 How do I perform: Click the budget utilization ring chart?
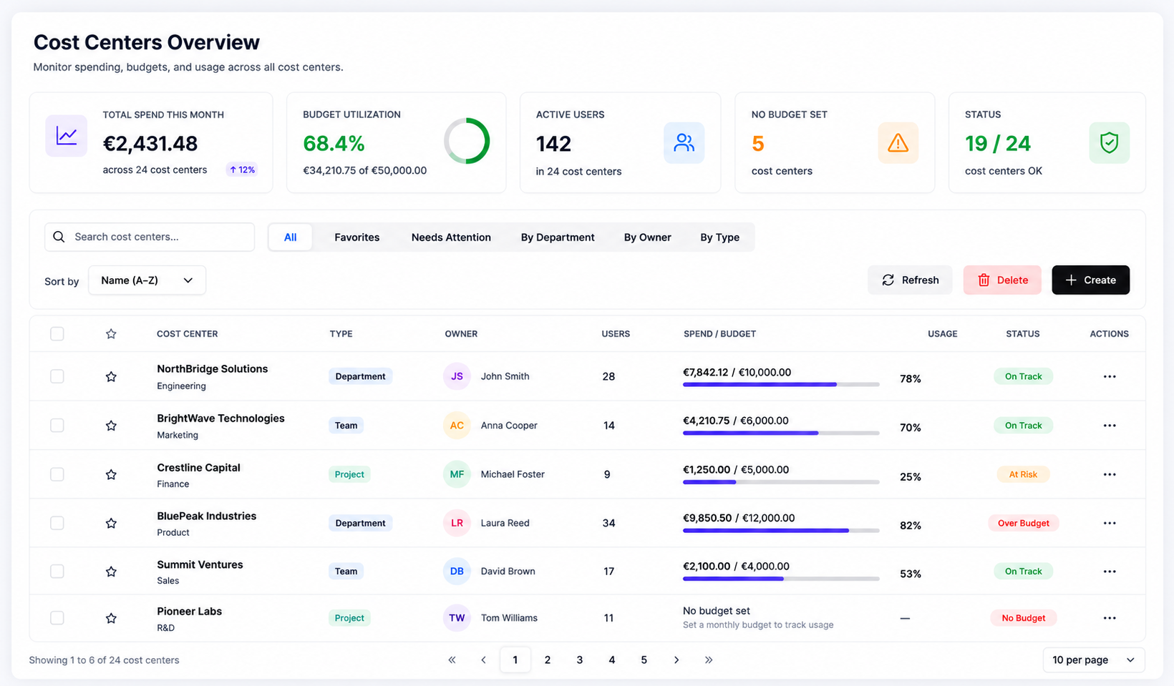[x=467, y=141]
